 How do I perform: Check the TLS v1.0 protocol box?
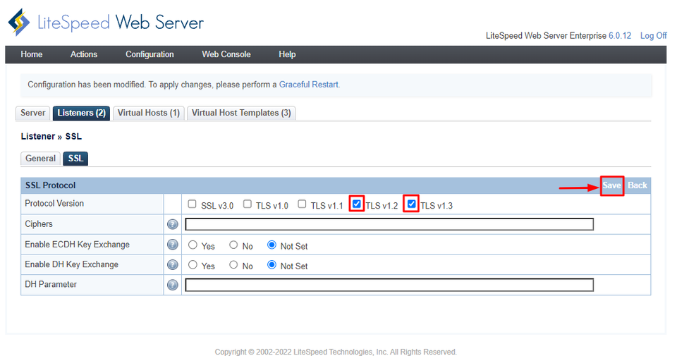(248, 204)
